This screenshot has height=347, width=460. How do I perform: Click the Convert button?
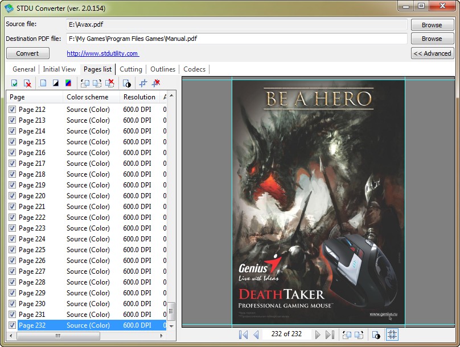click(27, 53)
